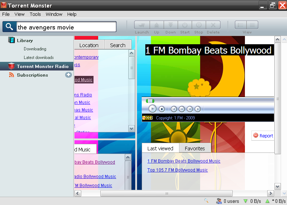Stop the radio player
This screenshot has height=205, width=287.
coord(161,109)
